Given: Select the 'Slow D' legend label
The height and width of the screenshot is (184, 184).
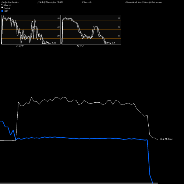Looking at the screenshot, I should click(7, 5).
